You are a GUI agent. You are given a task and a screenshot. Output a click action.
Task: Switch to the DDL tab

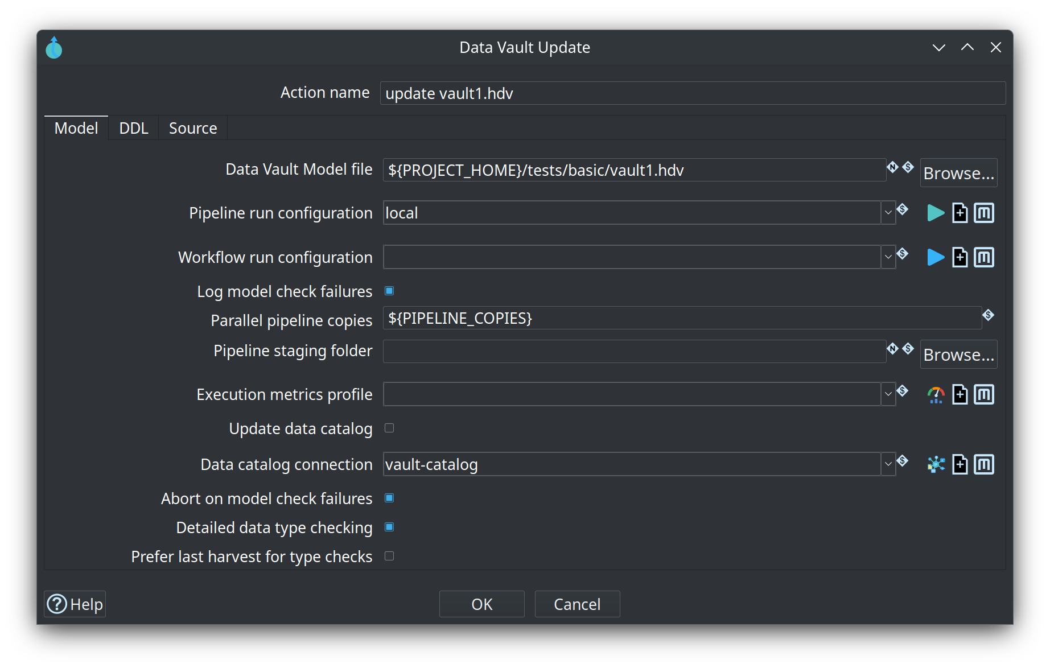(134, 128)
